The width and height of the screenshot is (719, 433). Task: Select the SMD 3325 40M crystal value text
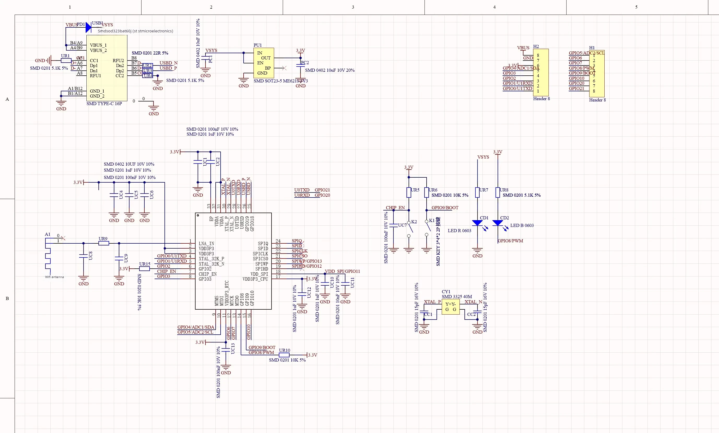[x=457, y=297]
